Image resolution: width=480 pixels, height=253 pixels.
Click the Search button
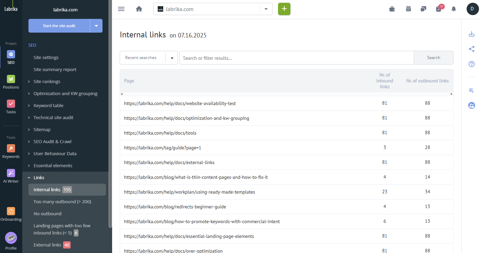[x=434, y=58]
